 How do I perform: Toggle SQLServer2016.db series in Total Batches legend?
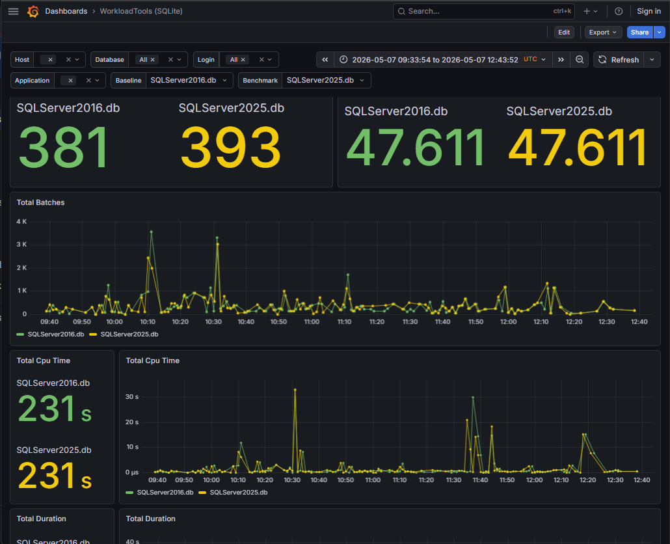(x=56, y=334)
